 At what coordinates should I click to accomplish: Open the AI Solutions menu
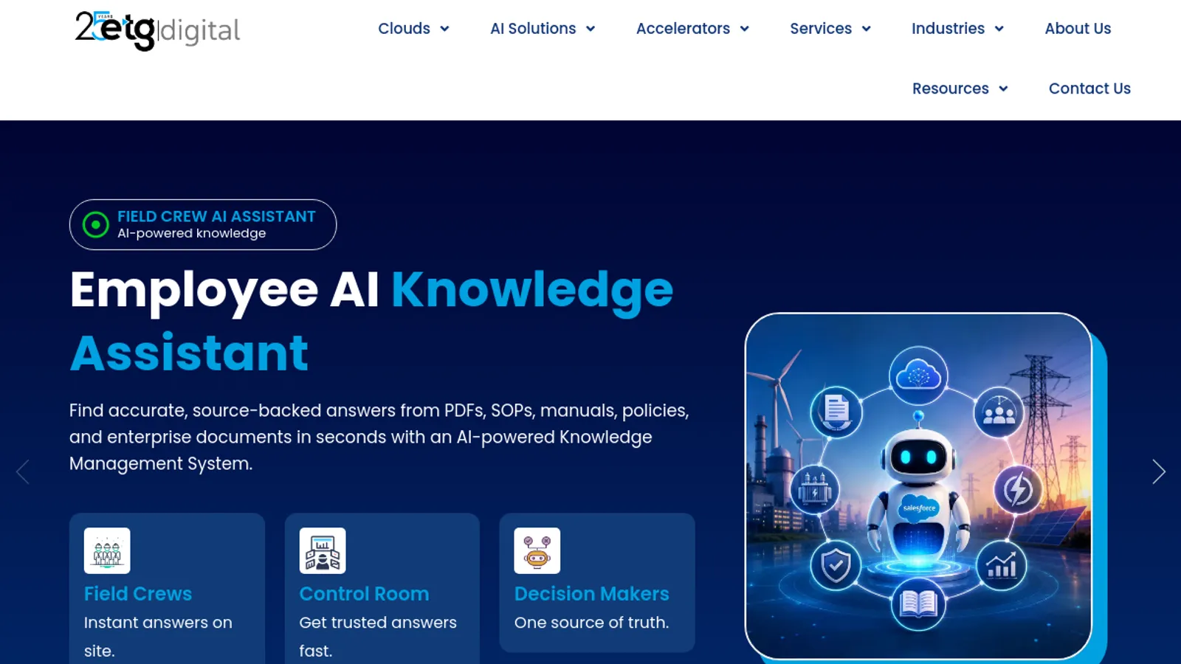[533, 29]
